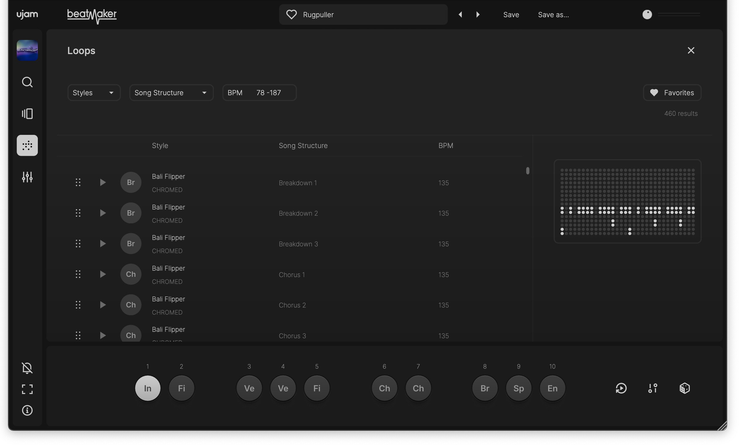Adjust the top-right volume slider knob
This screenshot has width=741, height=447.
tap(647, 14)
